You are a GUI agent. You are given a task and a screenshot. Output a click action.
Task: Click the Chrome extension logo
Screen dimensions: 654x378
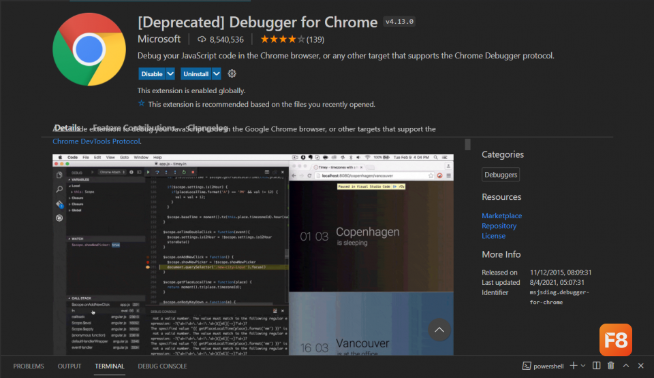pyautogui.click(x=89, y=49)
